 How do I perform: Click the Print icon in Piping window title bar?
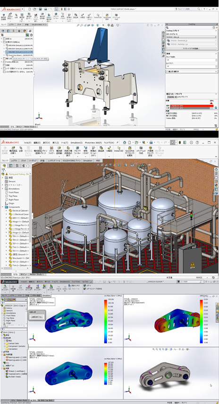[x=152, y=142]
